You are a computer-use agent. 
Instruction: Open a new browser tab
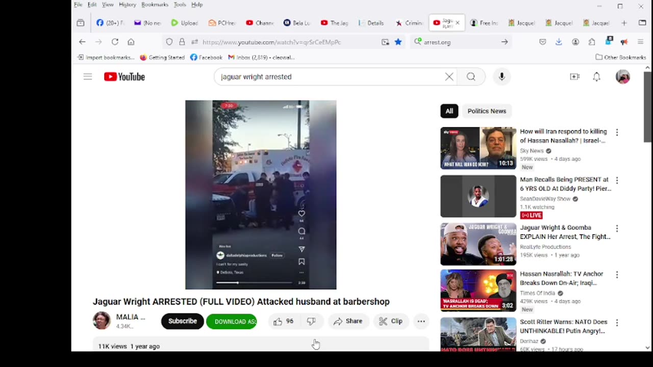(x=624, y=23)
